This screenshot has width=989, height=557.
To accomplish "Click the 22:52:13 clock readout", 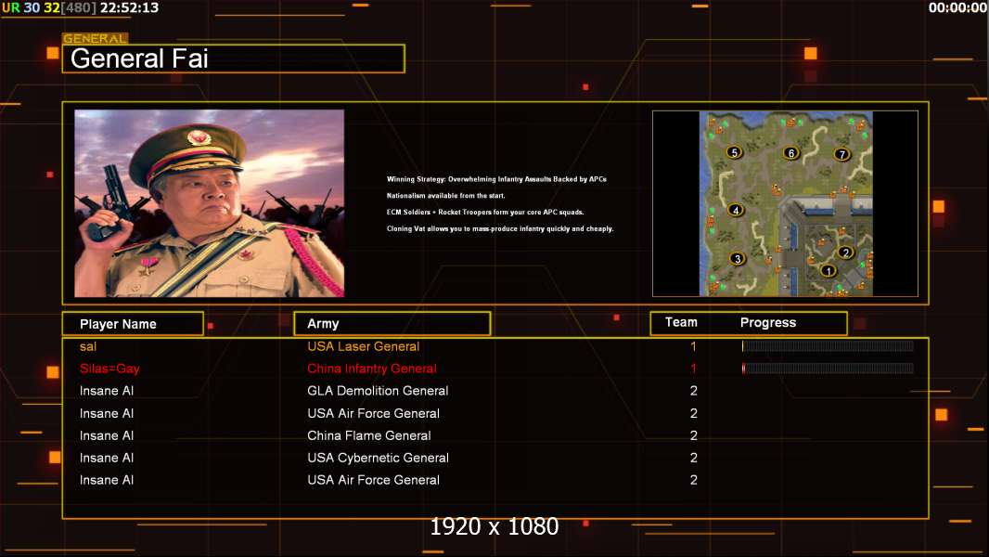I will (x=129, y=7).
